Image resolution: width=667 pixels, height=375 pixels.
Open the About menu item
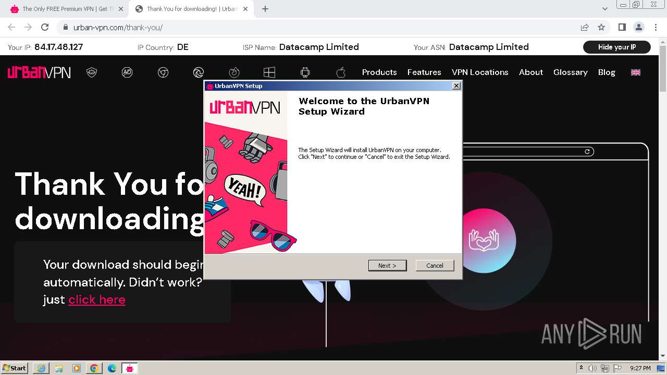(531, 72)
